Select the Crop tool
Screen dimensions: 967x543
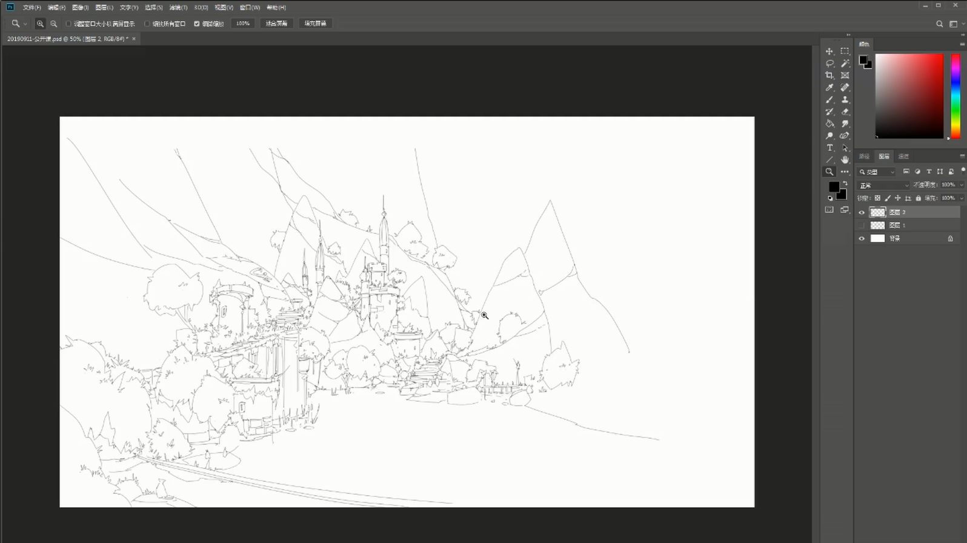[829, 76]
